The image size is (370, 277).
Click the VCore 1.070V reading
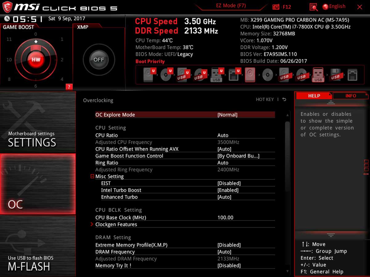click(256, 40)
